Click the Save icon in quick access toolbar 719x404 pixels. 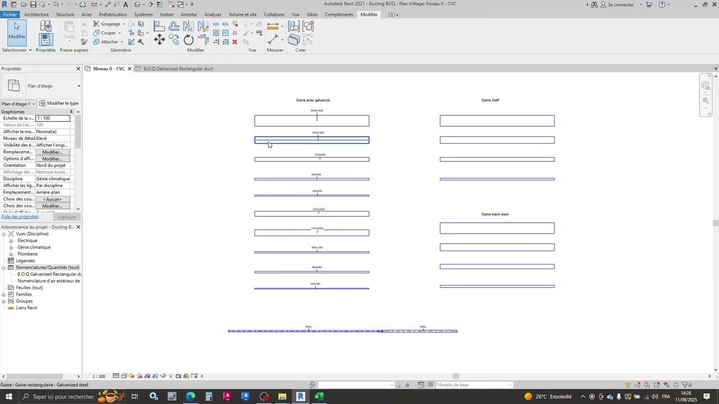34,4
